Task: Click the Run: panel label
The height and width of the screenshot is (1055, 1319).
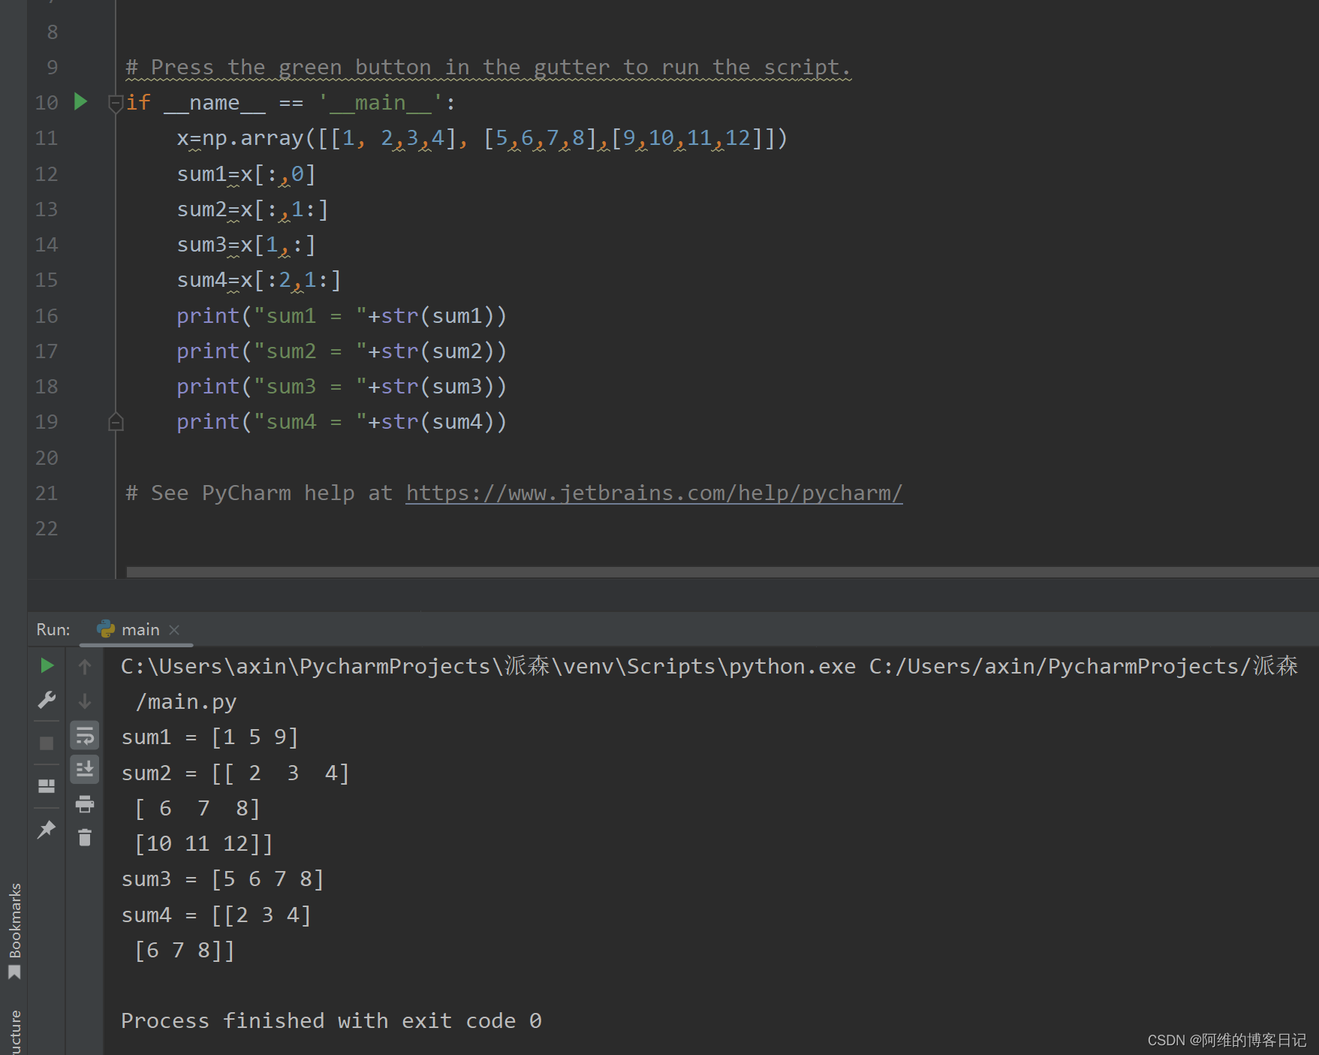Action: (x=53, y=630)
